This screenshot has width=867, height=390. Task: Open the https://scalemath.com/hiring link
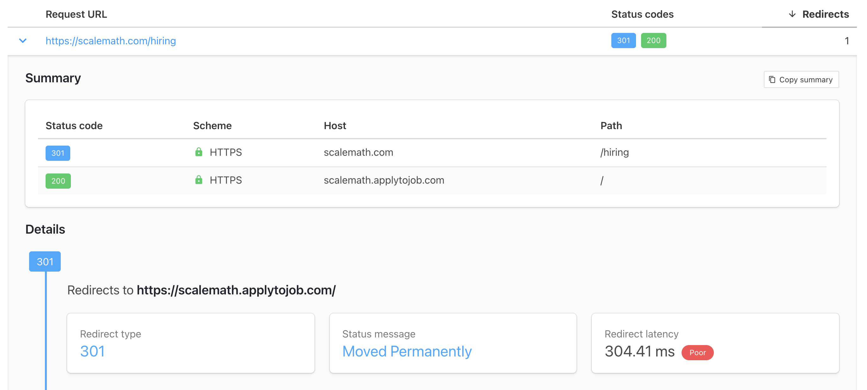pyautogui.click(x=111, y=41)
